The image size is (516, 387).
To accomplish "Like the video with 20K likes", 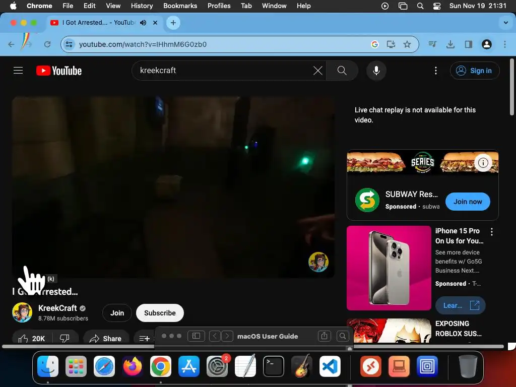I will [x=32, y=338].
